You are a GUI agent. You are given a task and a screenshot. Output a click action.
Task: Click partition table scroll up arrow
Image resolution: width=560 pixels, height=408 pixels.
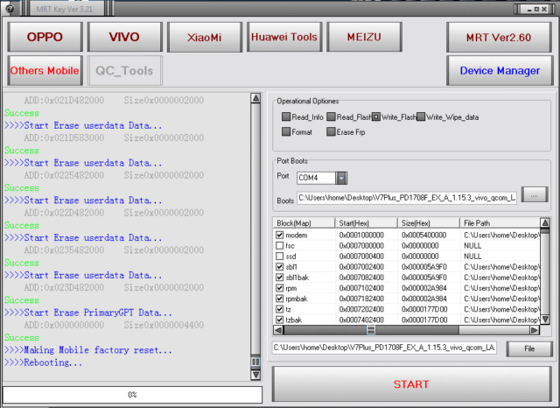[545, 223]
